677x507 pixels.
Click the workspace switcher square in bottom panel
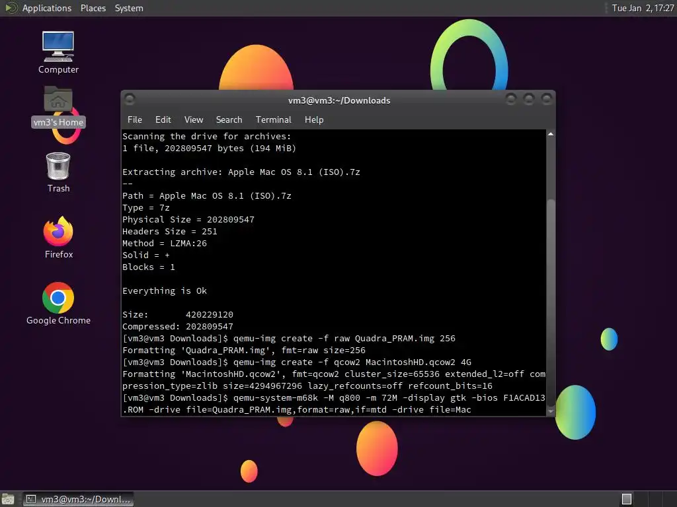[627, 499]
